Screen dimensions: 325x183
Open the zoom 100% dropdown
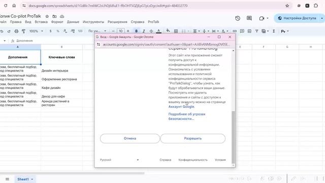point(36,31)
